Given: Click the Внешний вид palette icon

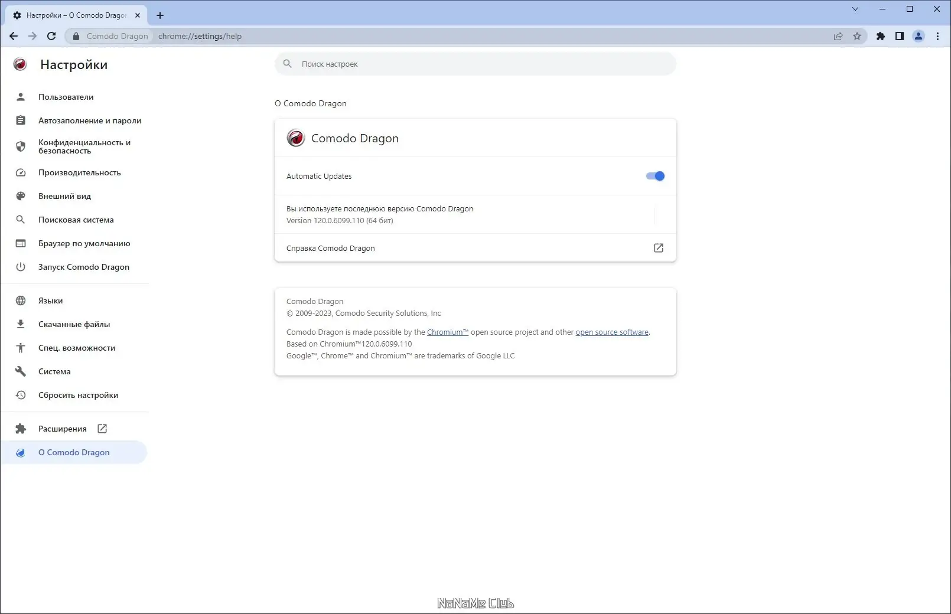Looking at the screenshot, I should tap(21, 196).
